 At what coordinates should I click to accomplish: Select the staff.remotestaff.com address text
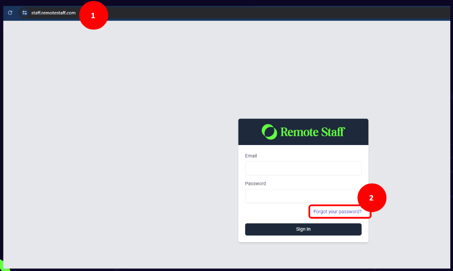coord(53,13)
